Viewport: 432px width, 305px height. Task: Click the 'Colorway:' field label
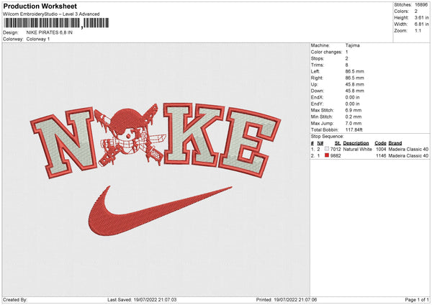[13, 39]
